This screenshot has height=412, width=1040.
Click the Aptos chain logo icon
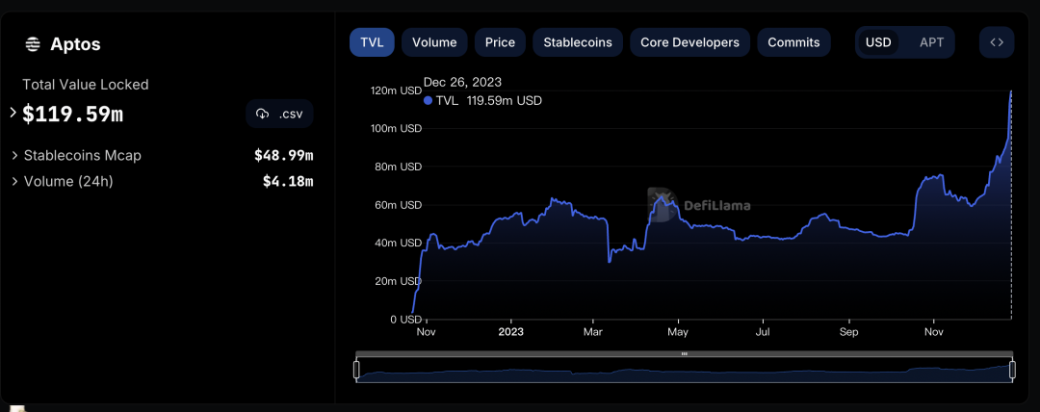click(x=33, y=44)
